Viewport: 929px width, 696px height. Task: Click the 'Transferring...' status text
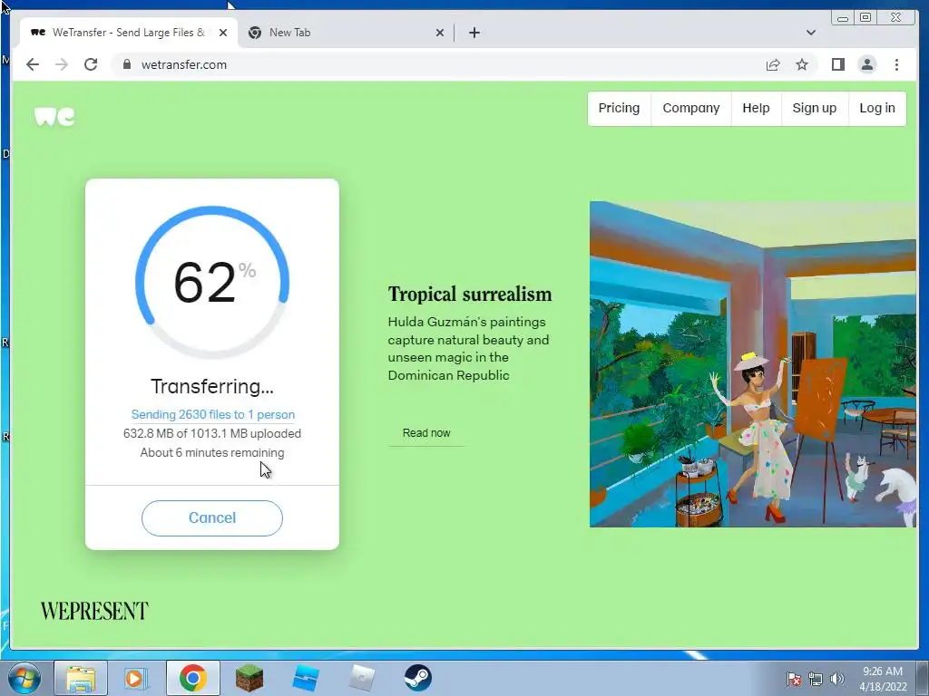(212, 386)
